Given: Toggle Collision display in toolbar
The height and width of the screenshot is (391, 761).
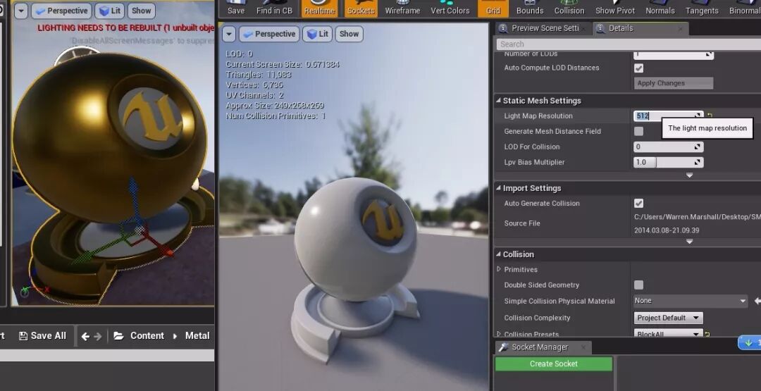Looking at the screenshot, I should [x=569, y=8].
